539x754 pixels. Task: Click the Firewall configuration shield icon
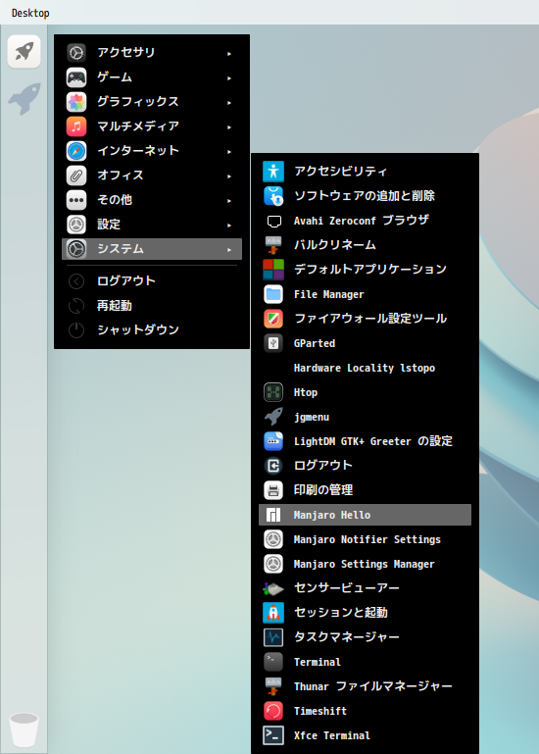pos(273,319)
